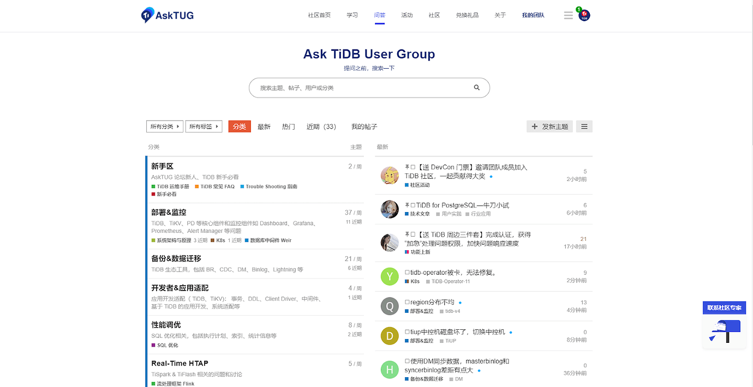Switch to the 热门 tab
Image resolution: width=753 pixels, height=387 pixels.
coord(289,126)
